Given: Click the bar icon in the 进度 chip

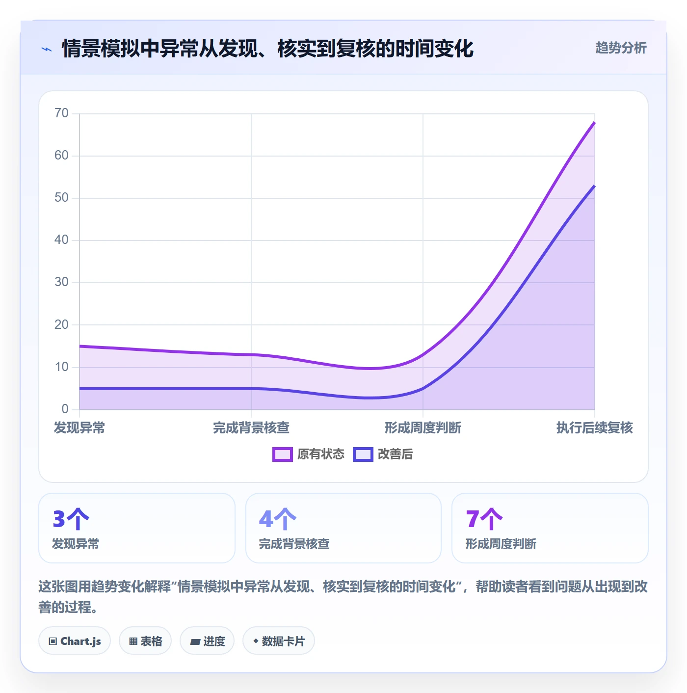Looking at the screenshot, I should coord(195,641).
